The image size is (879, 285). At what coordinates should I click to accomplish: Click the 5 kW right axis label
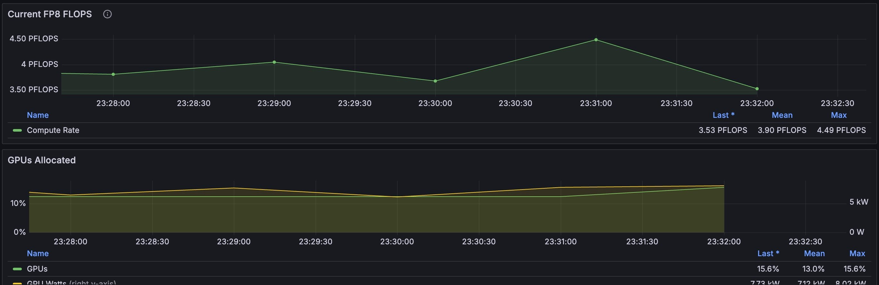click(x=859, y=202)
